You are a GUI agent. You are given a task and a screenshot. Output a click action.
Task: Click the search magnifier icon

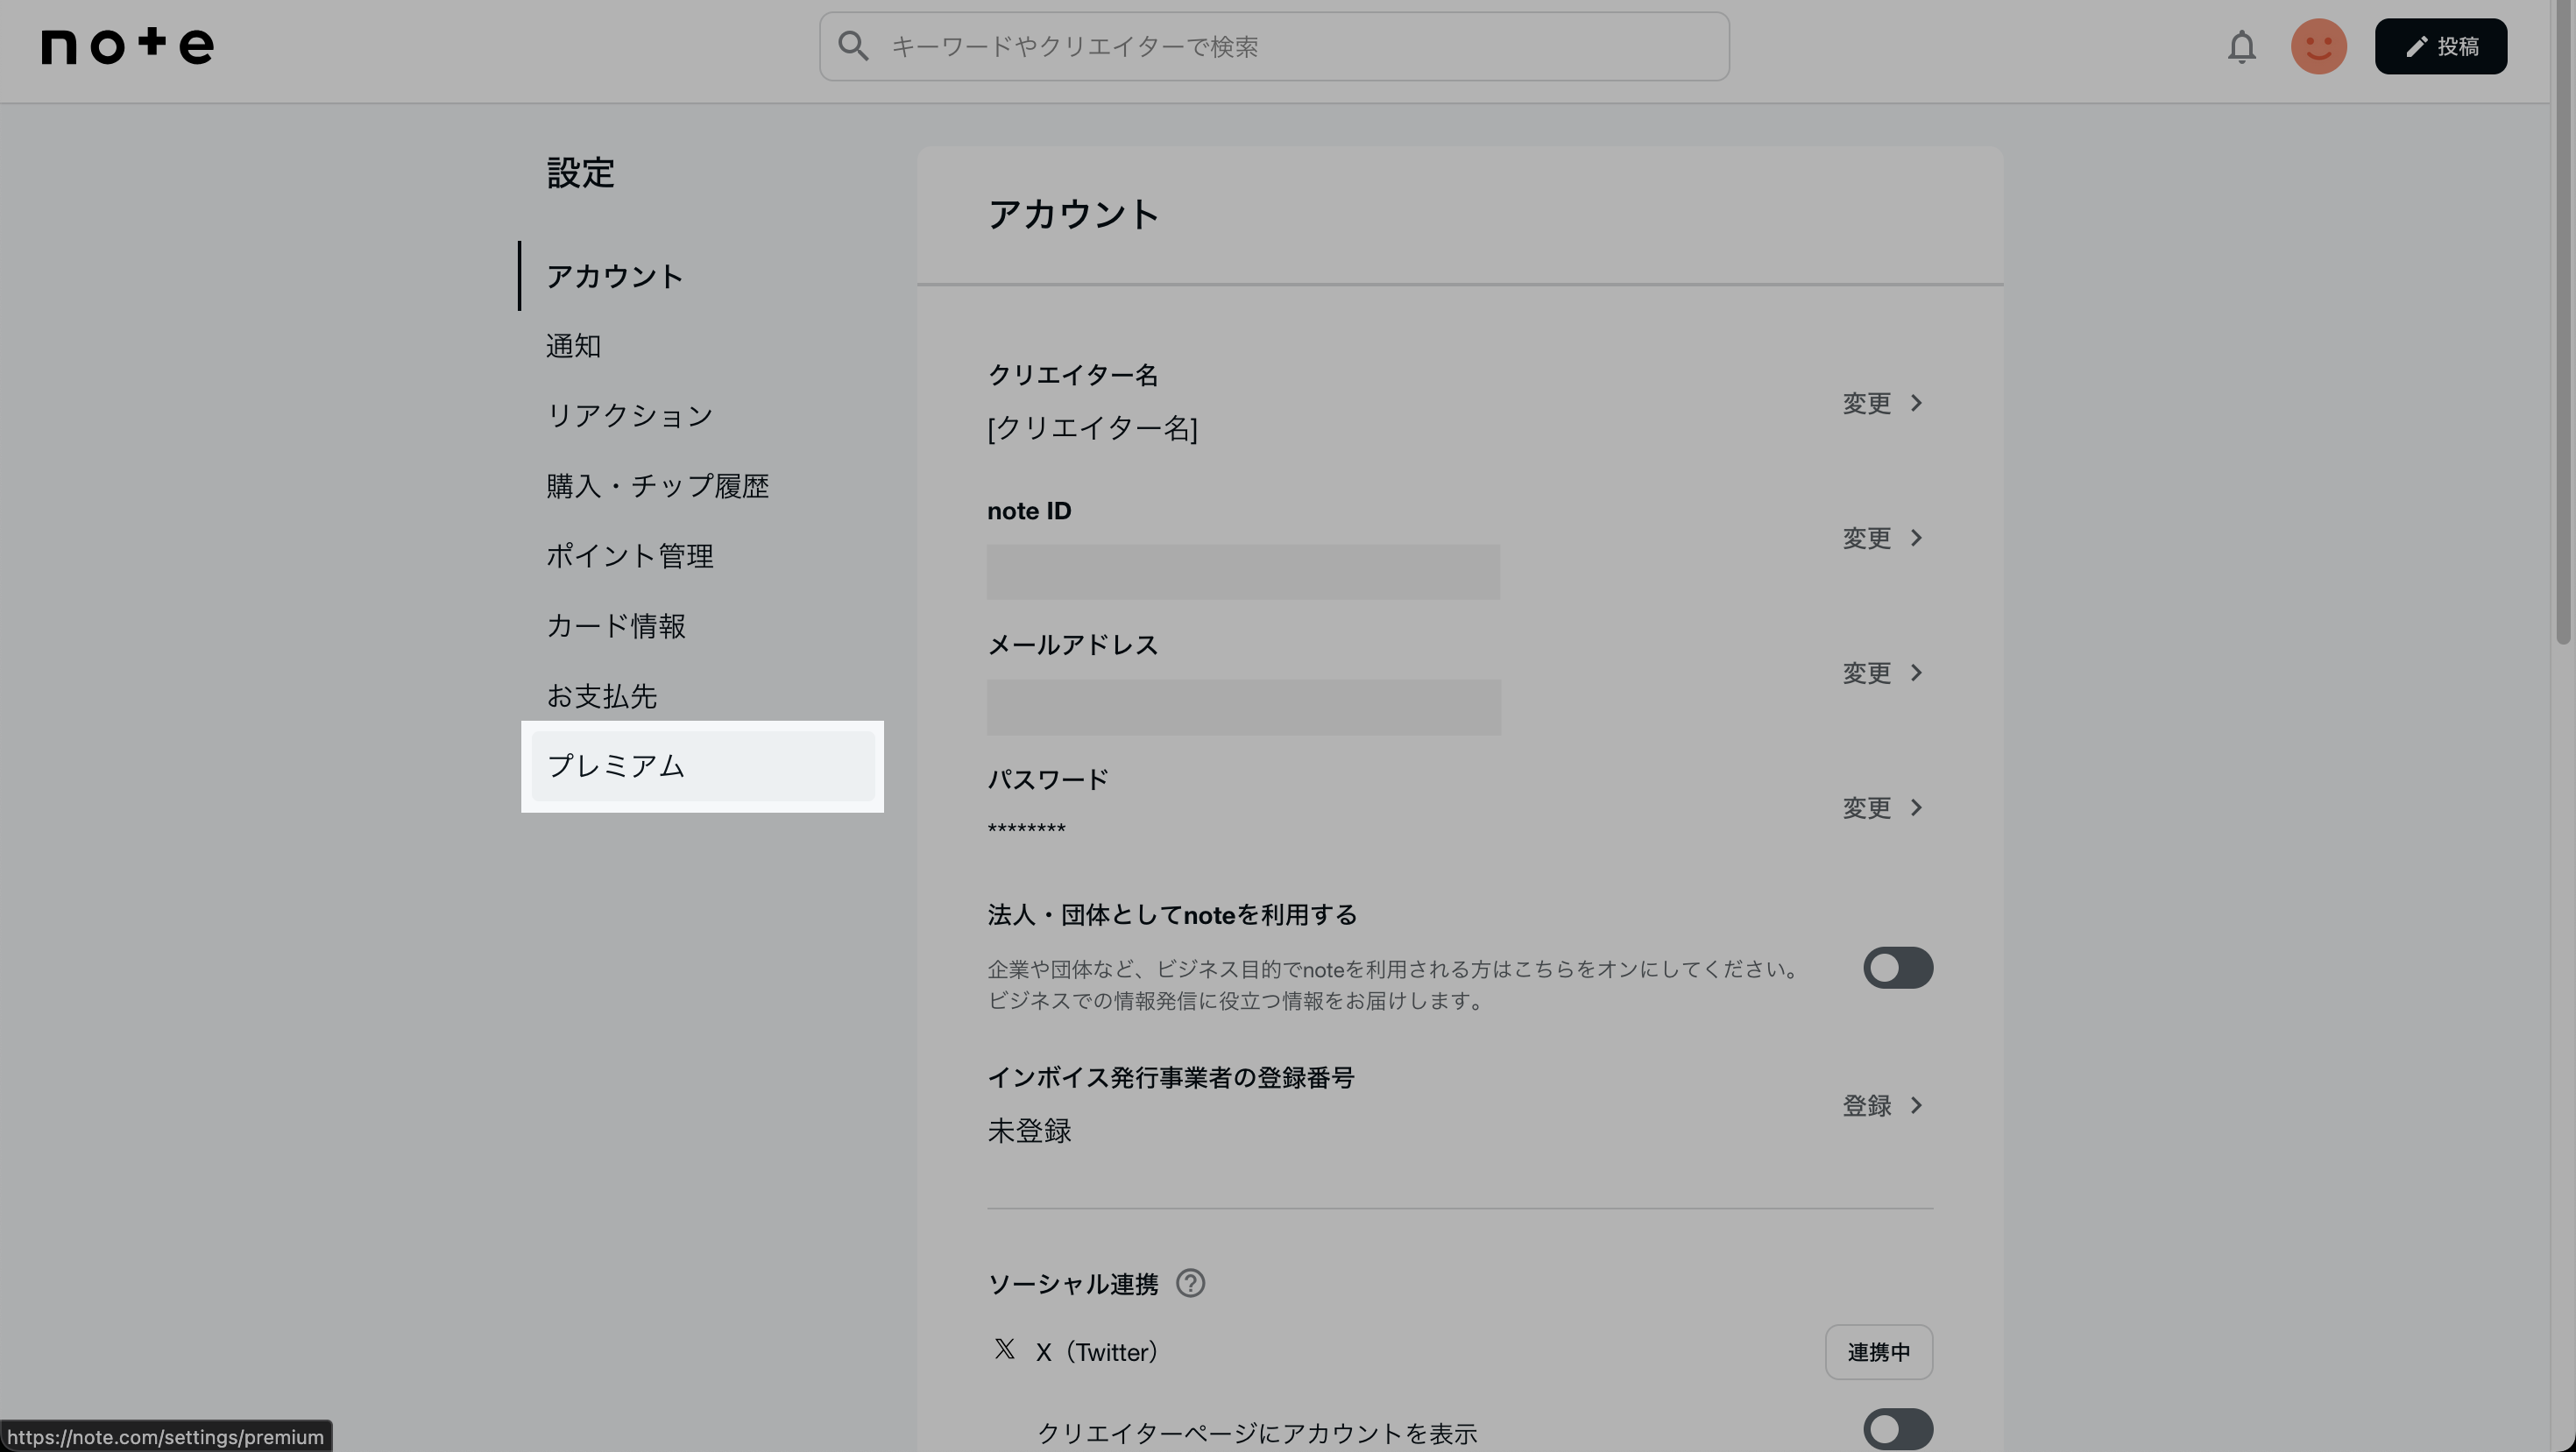pyautogui.click(x=853, y=46)
